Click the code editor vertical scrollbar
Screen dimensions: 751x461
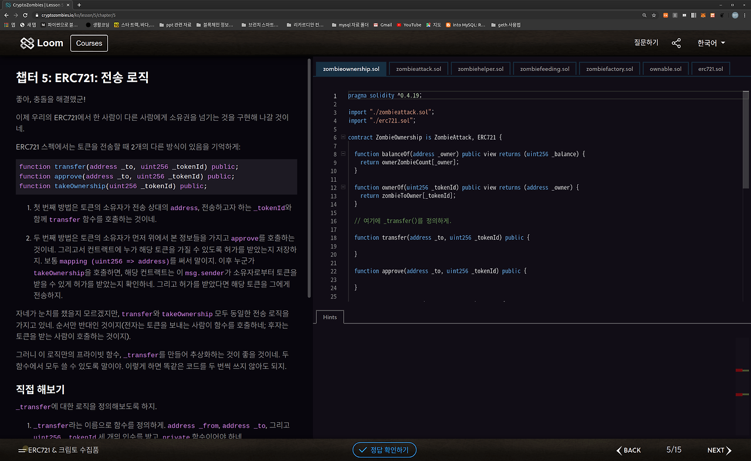pos(746,140)
